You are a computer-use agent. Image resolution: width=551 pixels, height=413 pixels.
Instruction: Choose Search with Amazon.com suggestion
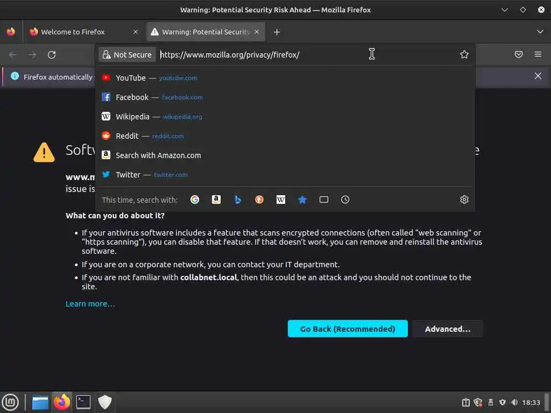click(x=285, y=155)
